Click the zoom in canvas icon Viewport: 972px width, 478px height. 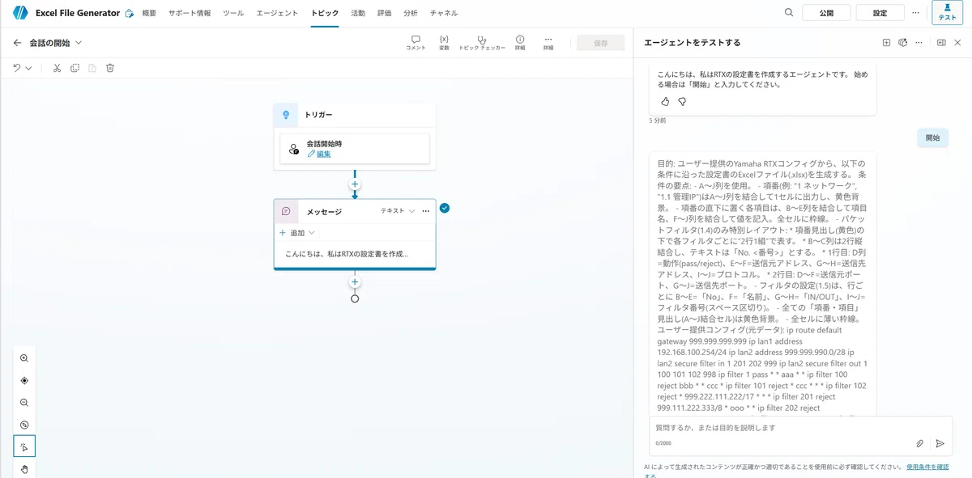click(24, 358)
